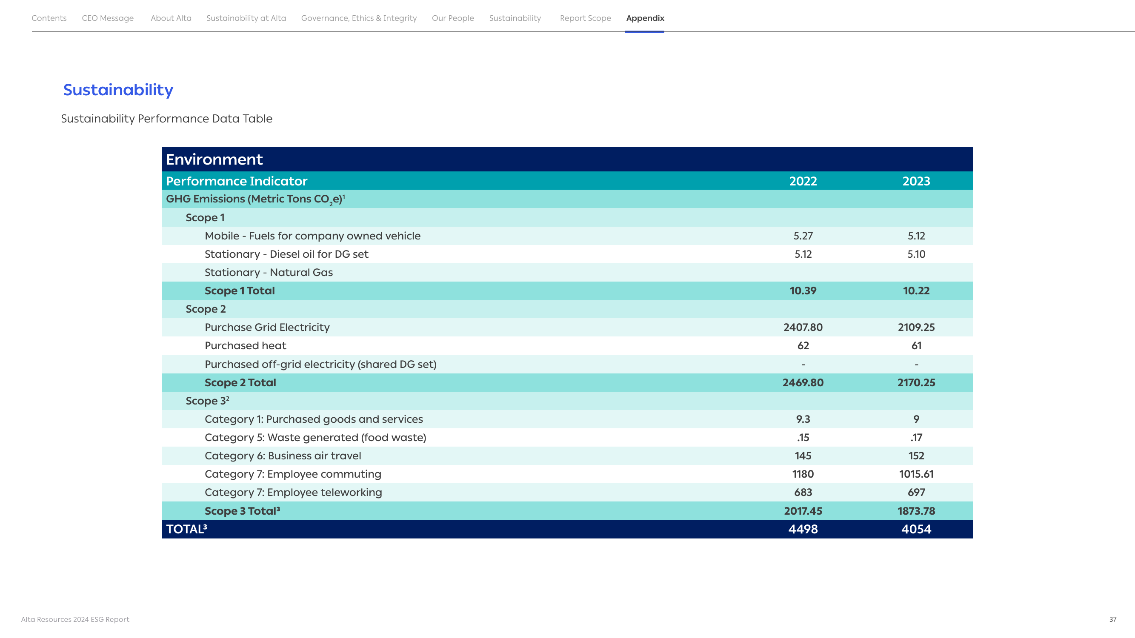
Task: Click 'Category 1: Purchased goods and services'
Action: pos(314,419)
